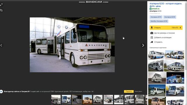Open the size selector showing 730×472
This screenshot has height=105, width=187.
click(176, 28)
